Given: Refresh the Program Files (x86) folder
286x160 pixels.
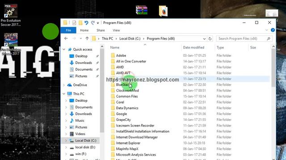Looking at the screenshot, I should pyautogui.click(x=210, y=39).
